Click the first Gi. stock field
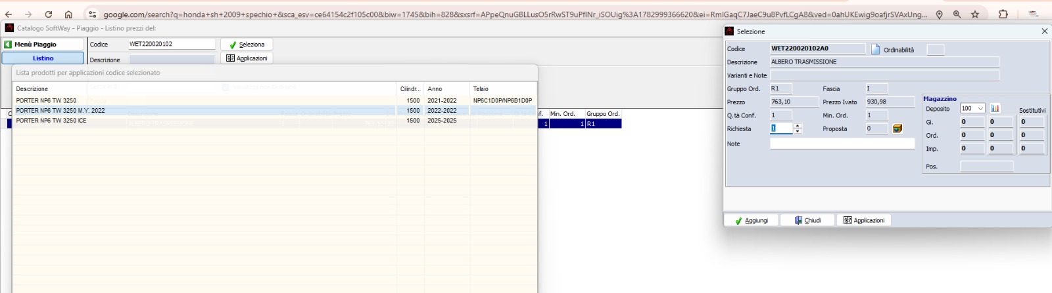Viewport: 1052px width, 293px height. (x=972, y=122)
